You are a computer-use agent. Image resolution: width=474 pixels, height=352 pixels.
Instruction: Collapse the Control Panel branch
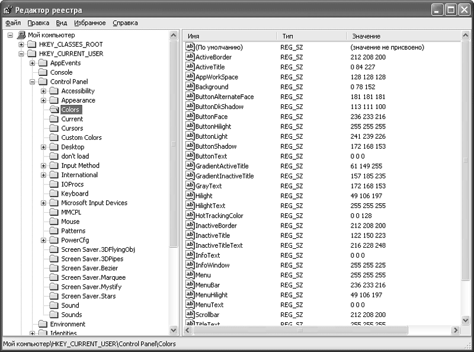[33, 82]
